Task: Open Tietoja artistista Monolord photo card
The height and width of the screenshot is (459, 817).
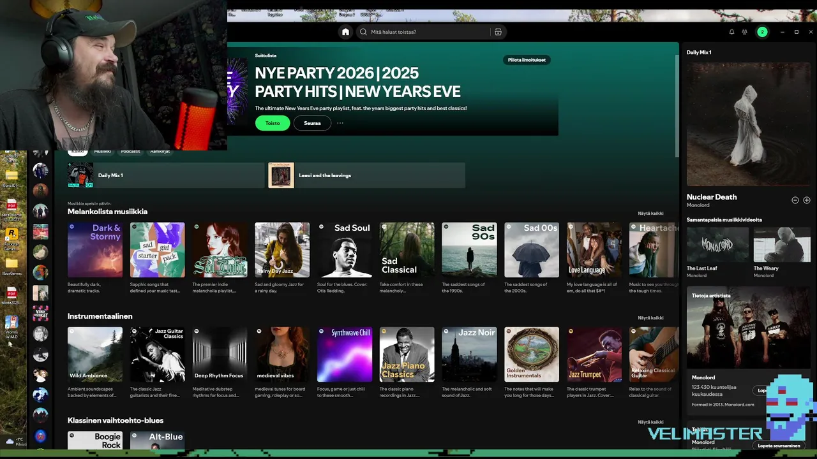Action: tap(749, 328)
